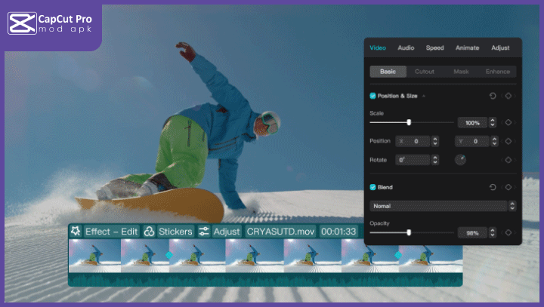The height and width of the screenshot is (307, 544).
Task: Click the Adjust sliders icon on the clip bar
Action: click(x=204, y=232)
